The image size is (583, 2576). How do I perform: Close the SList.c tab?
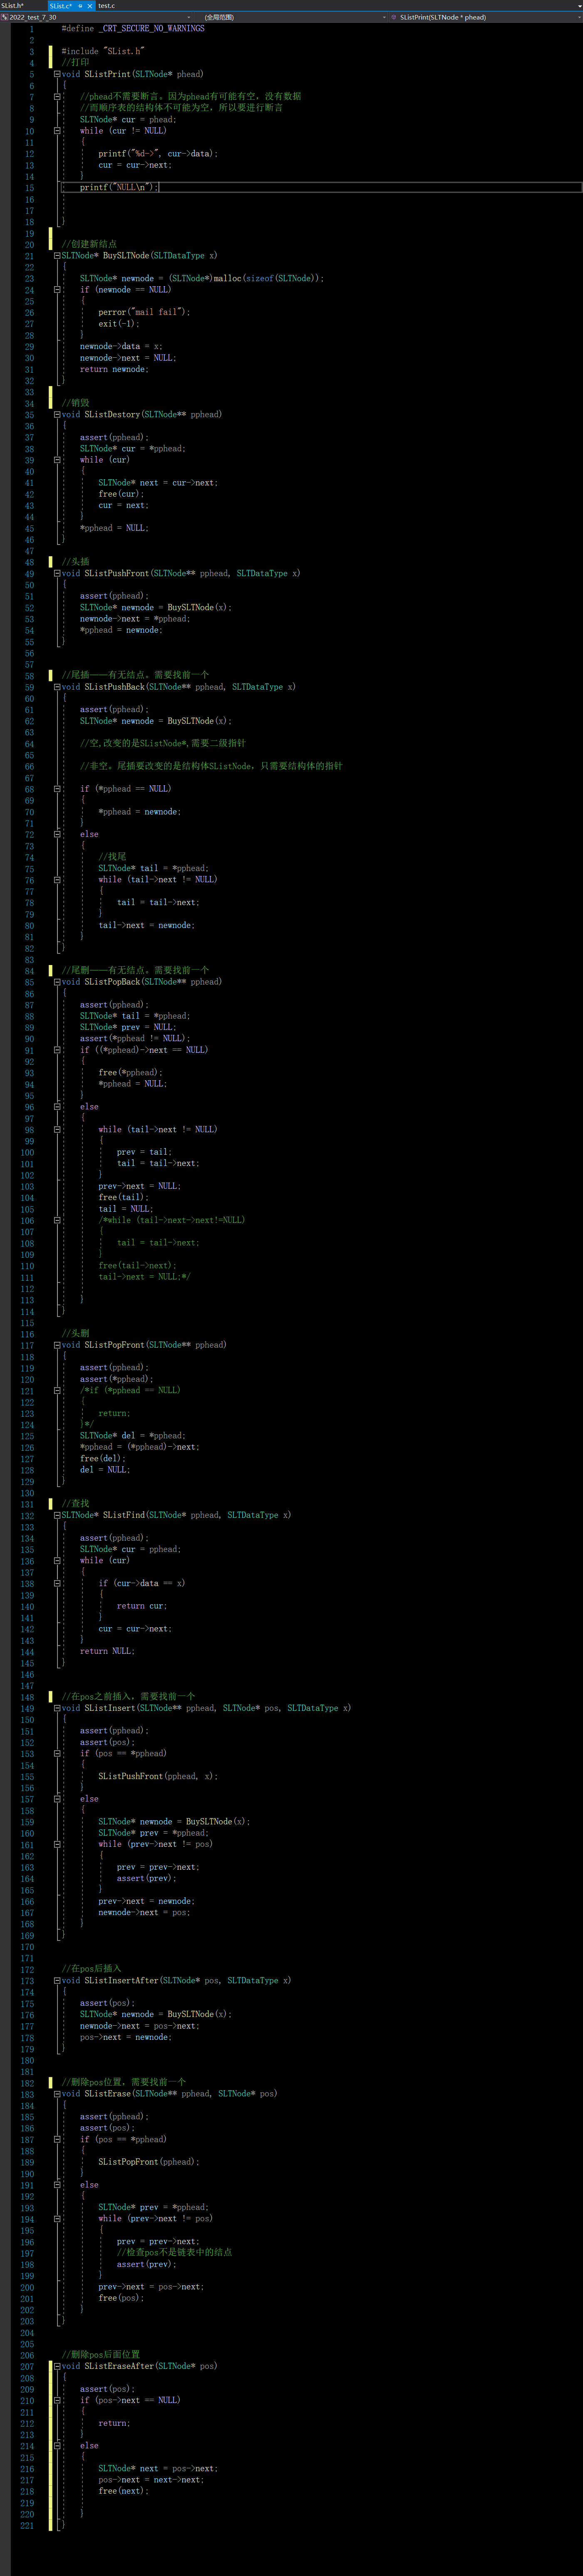tap(90, 6)
